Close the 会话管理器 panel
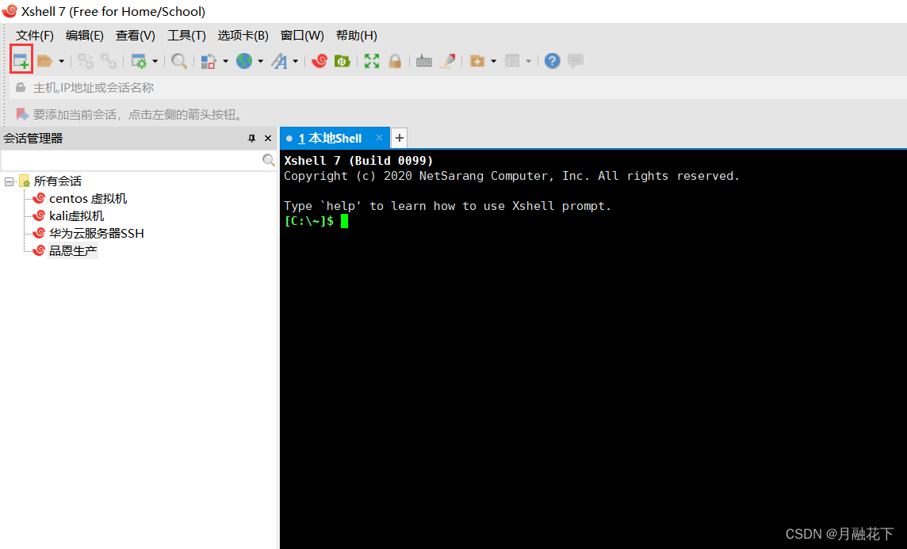Screen dimensions: 907x549 click(x=268, y=138)
